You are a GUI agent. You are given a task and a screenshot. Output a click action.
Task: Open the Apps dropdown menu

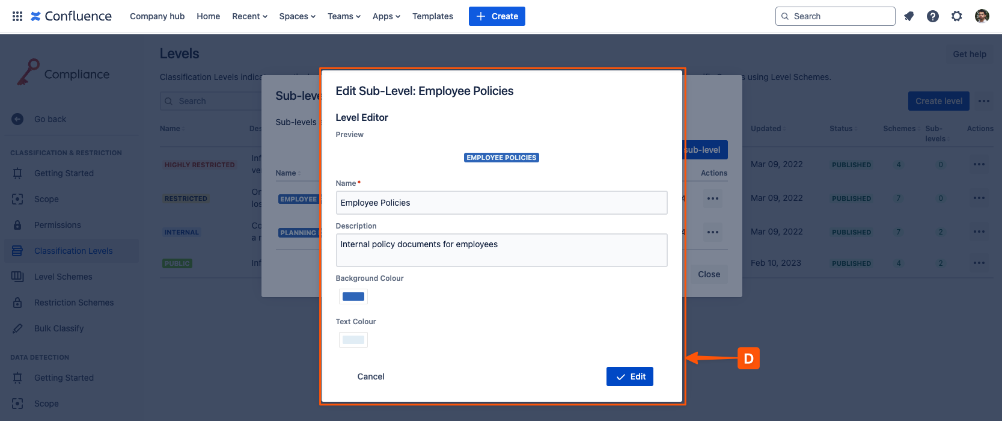pos(386,16)
